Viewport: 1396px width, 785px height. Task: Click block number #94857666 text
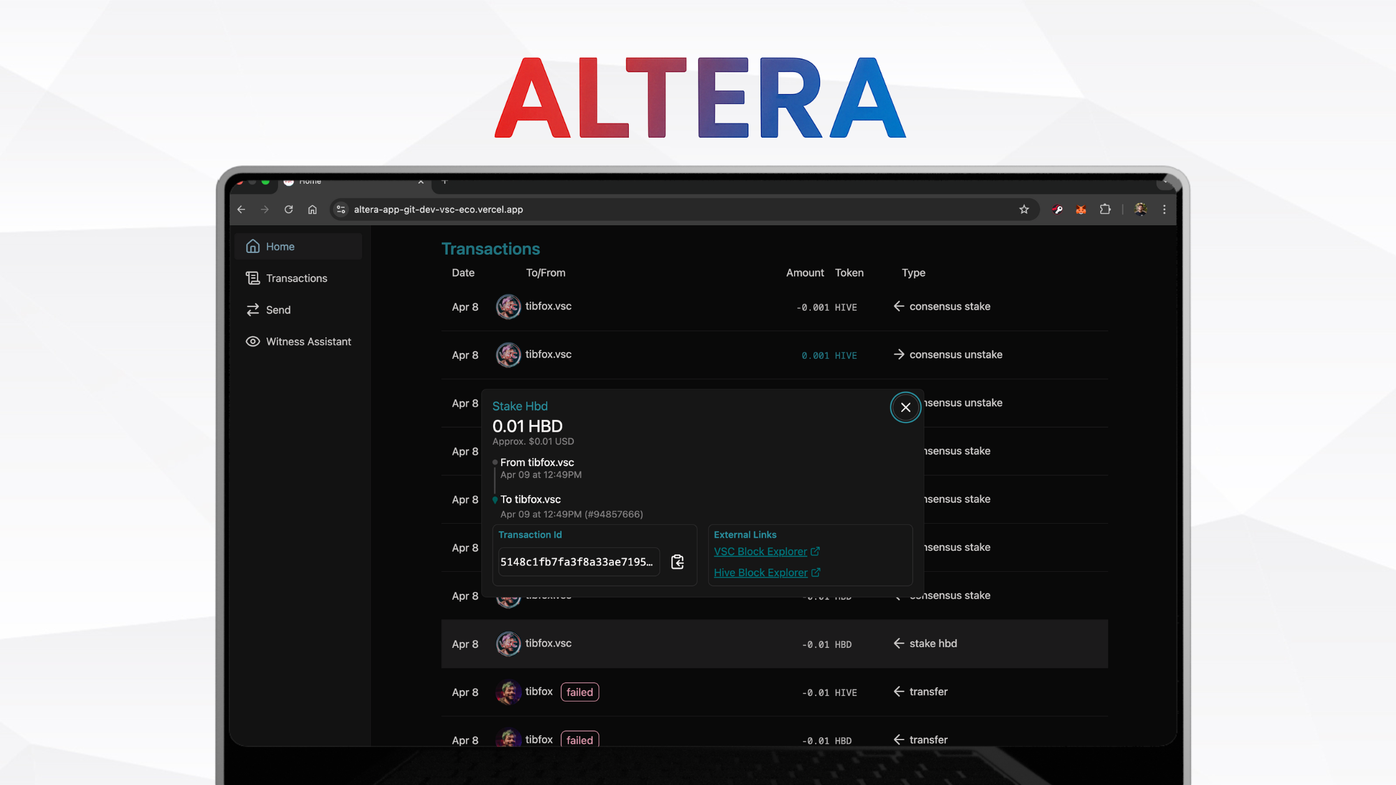coord(614,515)
